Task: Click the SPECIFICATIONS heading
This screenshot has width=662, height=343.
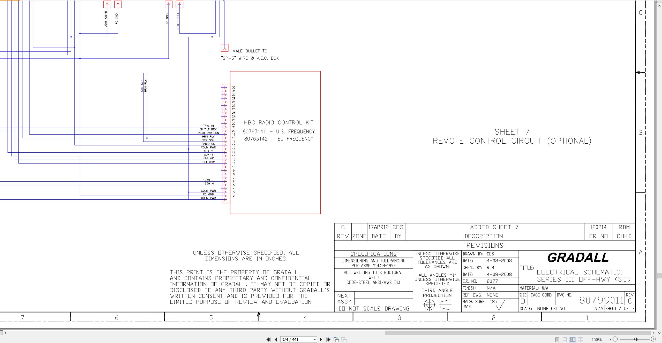Action: coord(373,254)
